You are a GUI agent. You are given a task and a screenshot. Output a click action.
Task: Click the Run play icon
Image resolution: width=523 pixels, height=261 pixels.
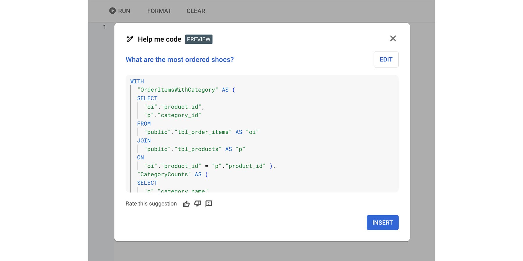pyautogui.click(x=112, y=11)
